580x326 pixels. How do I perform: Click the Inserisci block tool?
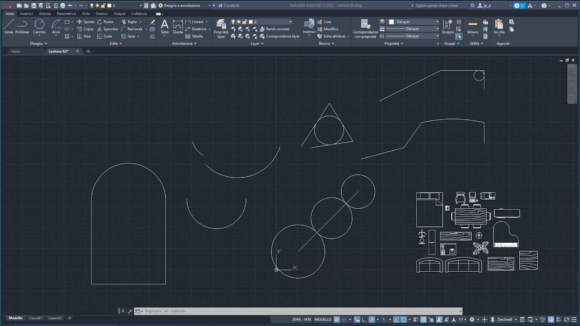[309, 27]
